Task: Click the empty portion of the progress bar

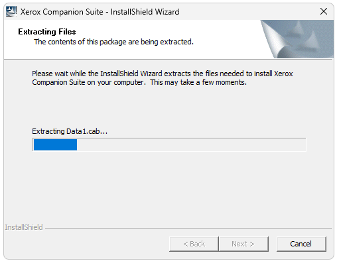Action: click(x=191, y=144)
